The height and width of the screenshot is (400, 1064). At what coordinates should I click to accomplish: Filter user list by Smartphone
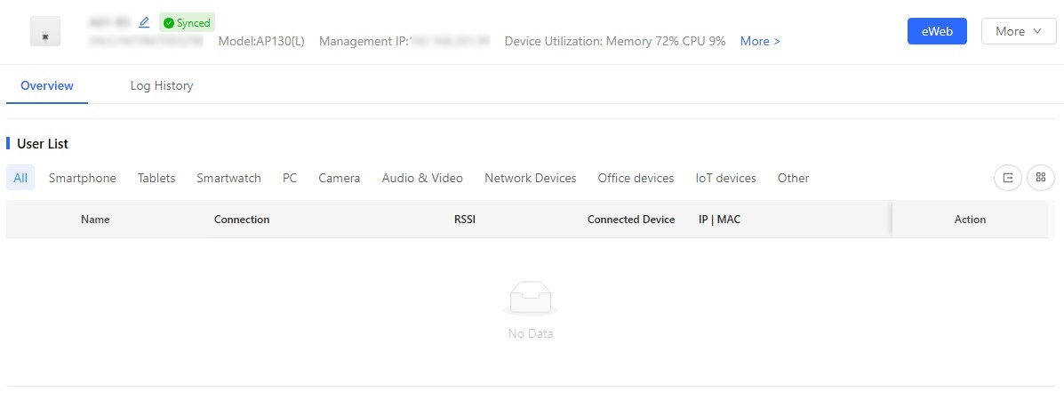click(x=82, y=178)
